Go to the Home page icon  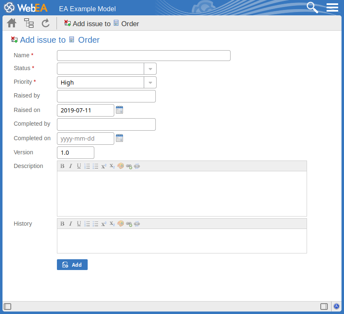pyautogui.click(x=12, y=23)
